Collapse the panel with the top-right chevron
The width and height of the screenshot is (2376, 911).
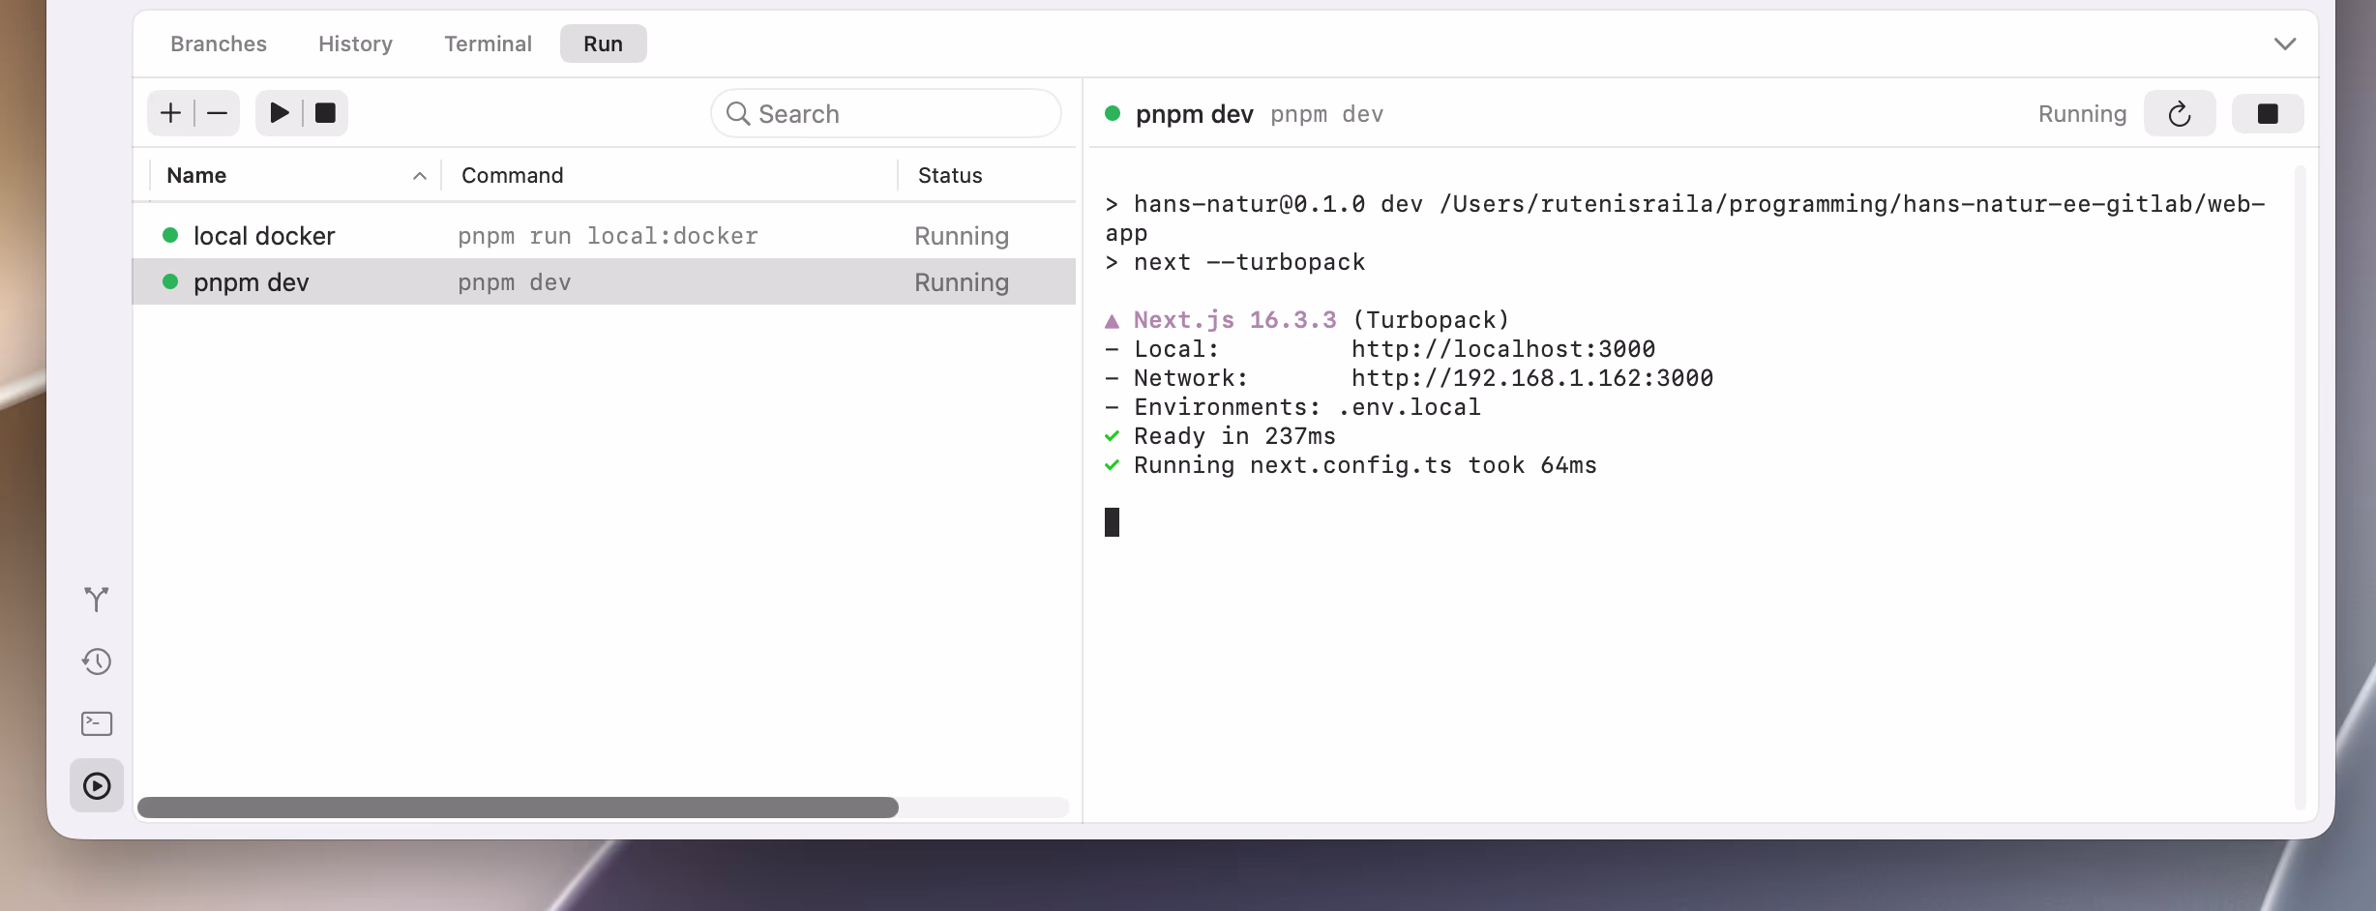[x=2285, y=44]
